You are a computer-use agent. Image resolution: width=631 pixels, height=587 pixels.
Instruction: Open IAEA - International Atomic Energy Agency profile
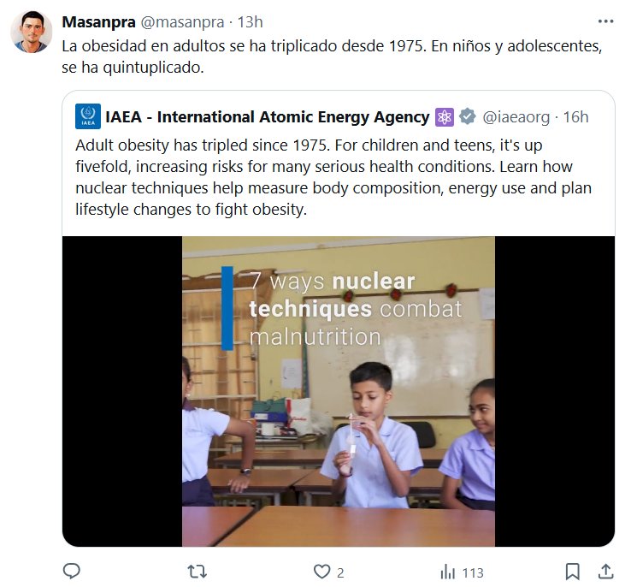click(x=267, y=116)
